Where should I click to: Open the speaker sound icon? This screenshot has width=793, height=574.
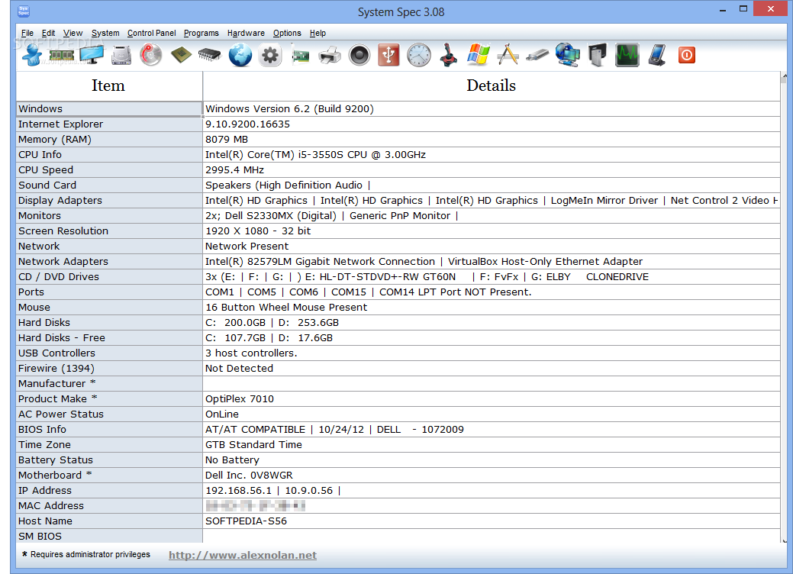coord(359,55)
